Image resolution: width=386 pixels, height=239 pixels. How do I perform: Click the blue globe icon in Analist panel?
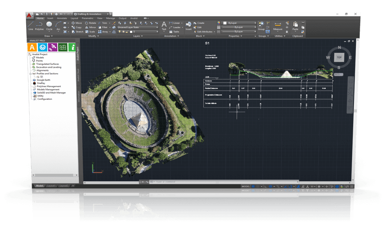pyautogui.click(x=42, y=47)
